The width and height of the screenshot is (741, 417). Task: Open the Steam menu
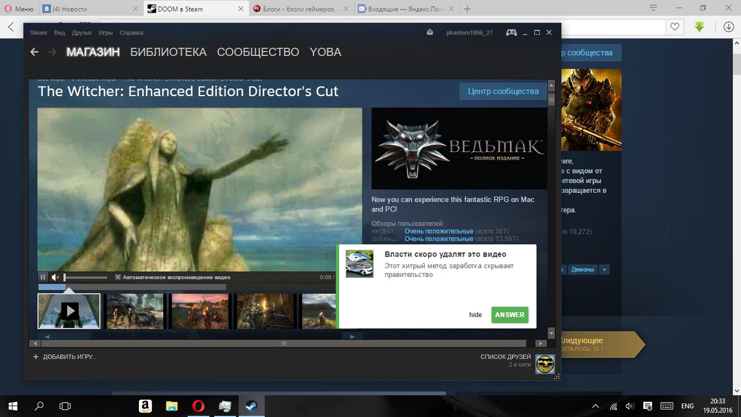tap(39, 32)
